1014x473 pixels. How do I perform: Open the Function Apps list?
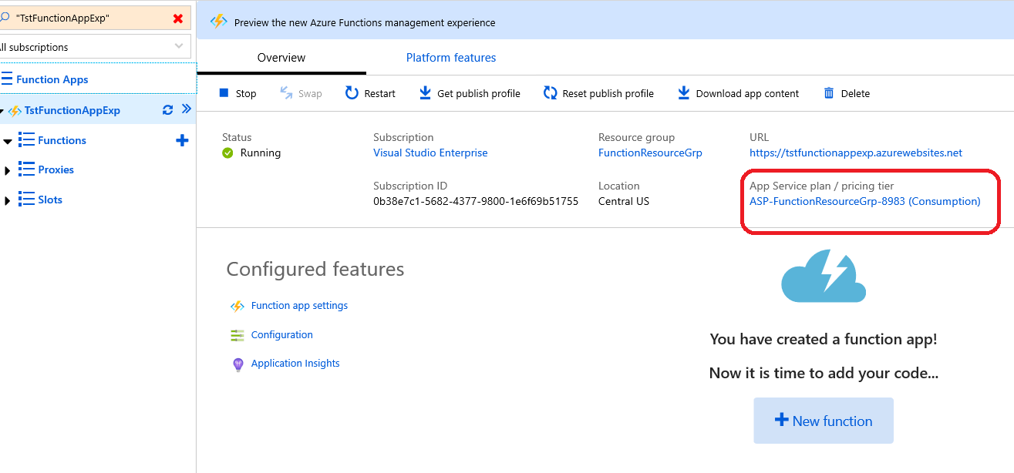pyautogui.click(x=52, y=79)
